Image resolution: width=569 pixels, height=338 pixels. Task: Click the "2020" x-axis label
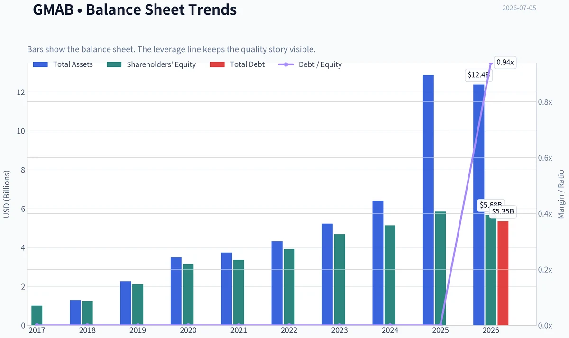tap(188, 330)
